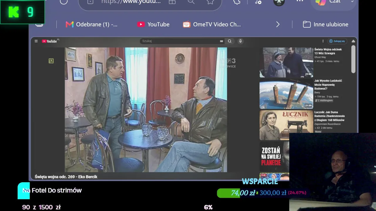This screenshot has width=376, height=211.
Task: Click the title Święta Wojna odcinek 13 Wóz Szwagra
Action: click(328, 52)
